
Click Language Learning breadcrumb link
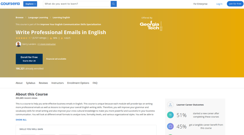click(38, 18)
